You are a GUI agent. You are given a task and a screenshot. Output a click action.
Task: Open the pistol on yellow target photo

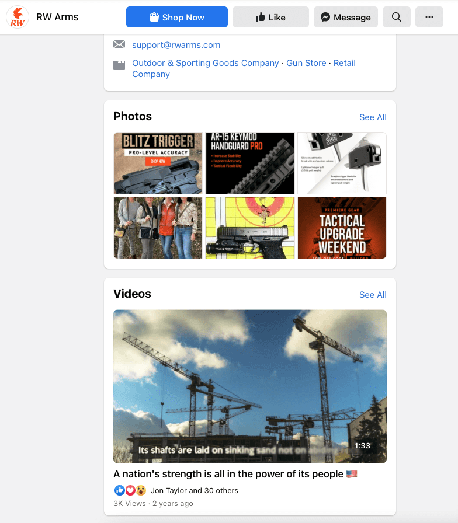coord(250,228)
